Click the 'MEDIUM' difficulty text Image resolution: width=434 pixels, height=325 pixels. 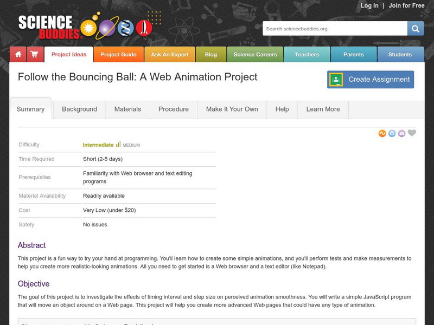click(x=131, y=145)
